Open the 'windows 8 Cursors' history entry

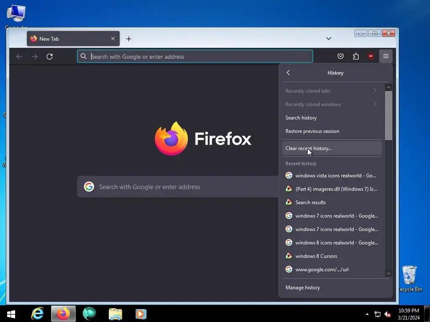point(332,256)
